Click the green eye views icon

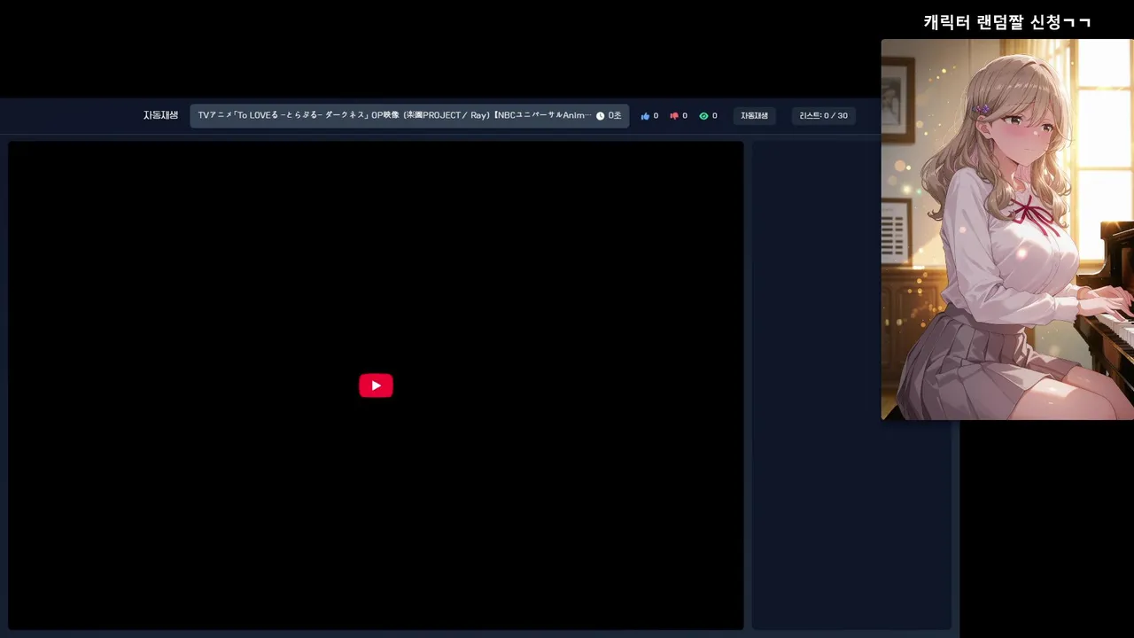click(x=703, y=116)
